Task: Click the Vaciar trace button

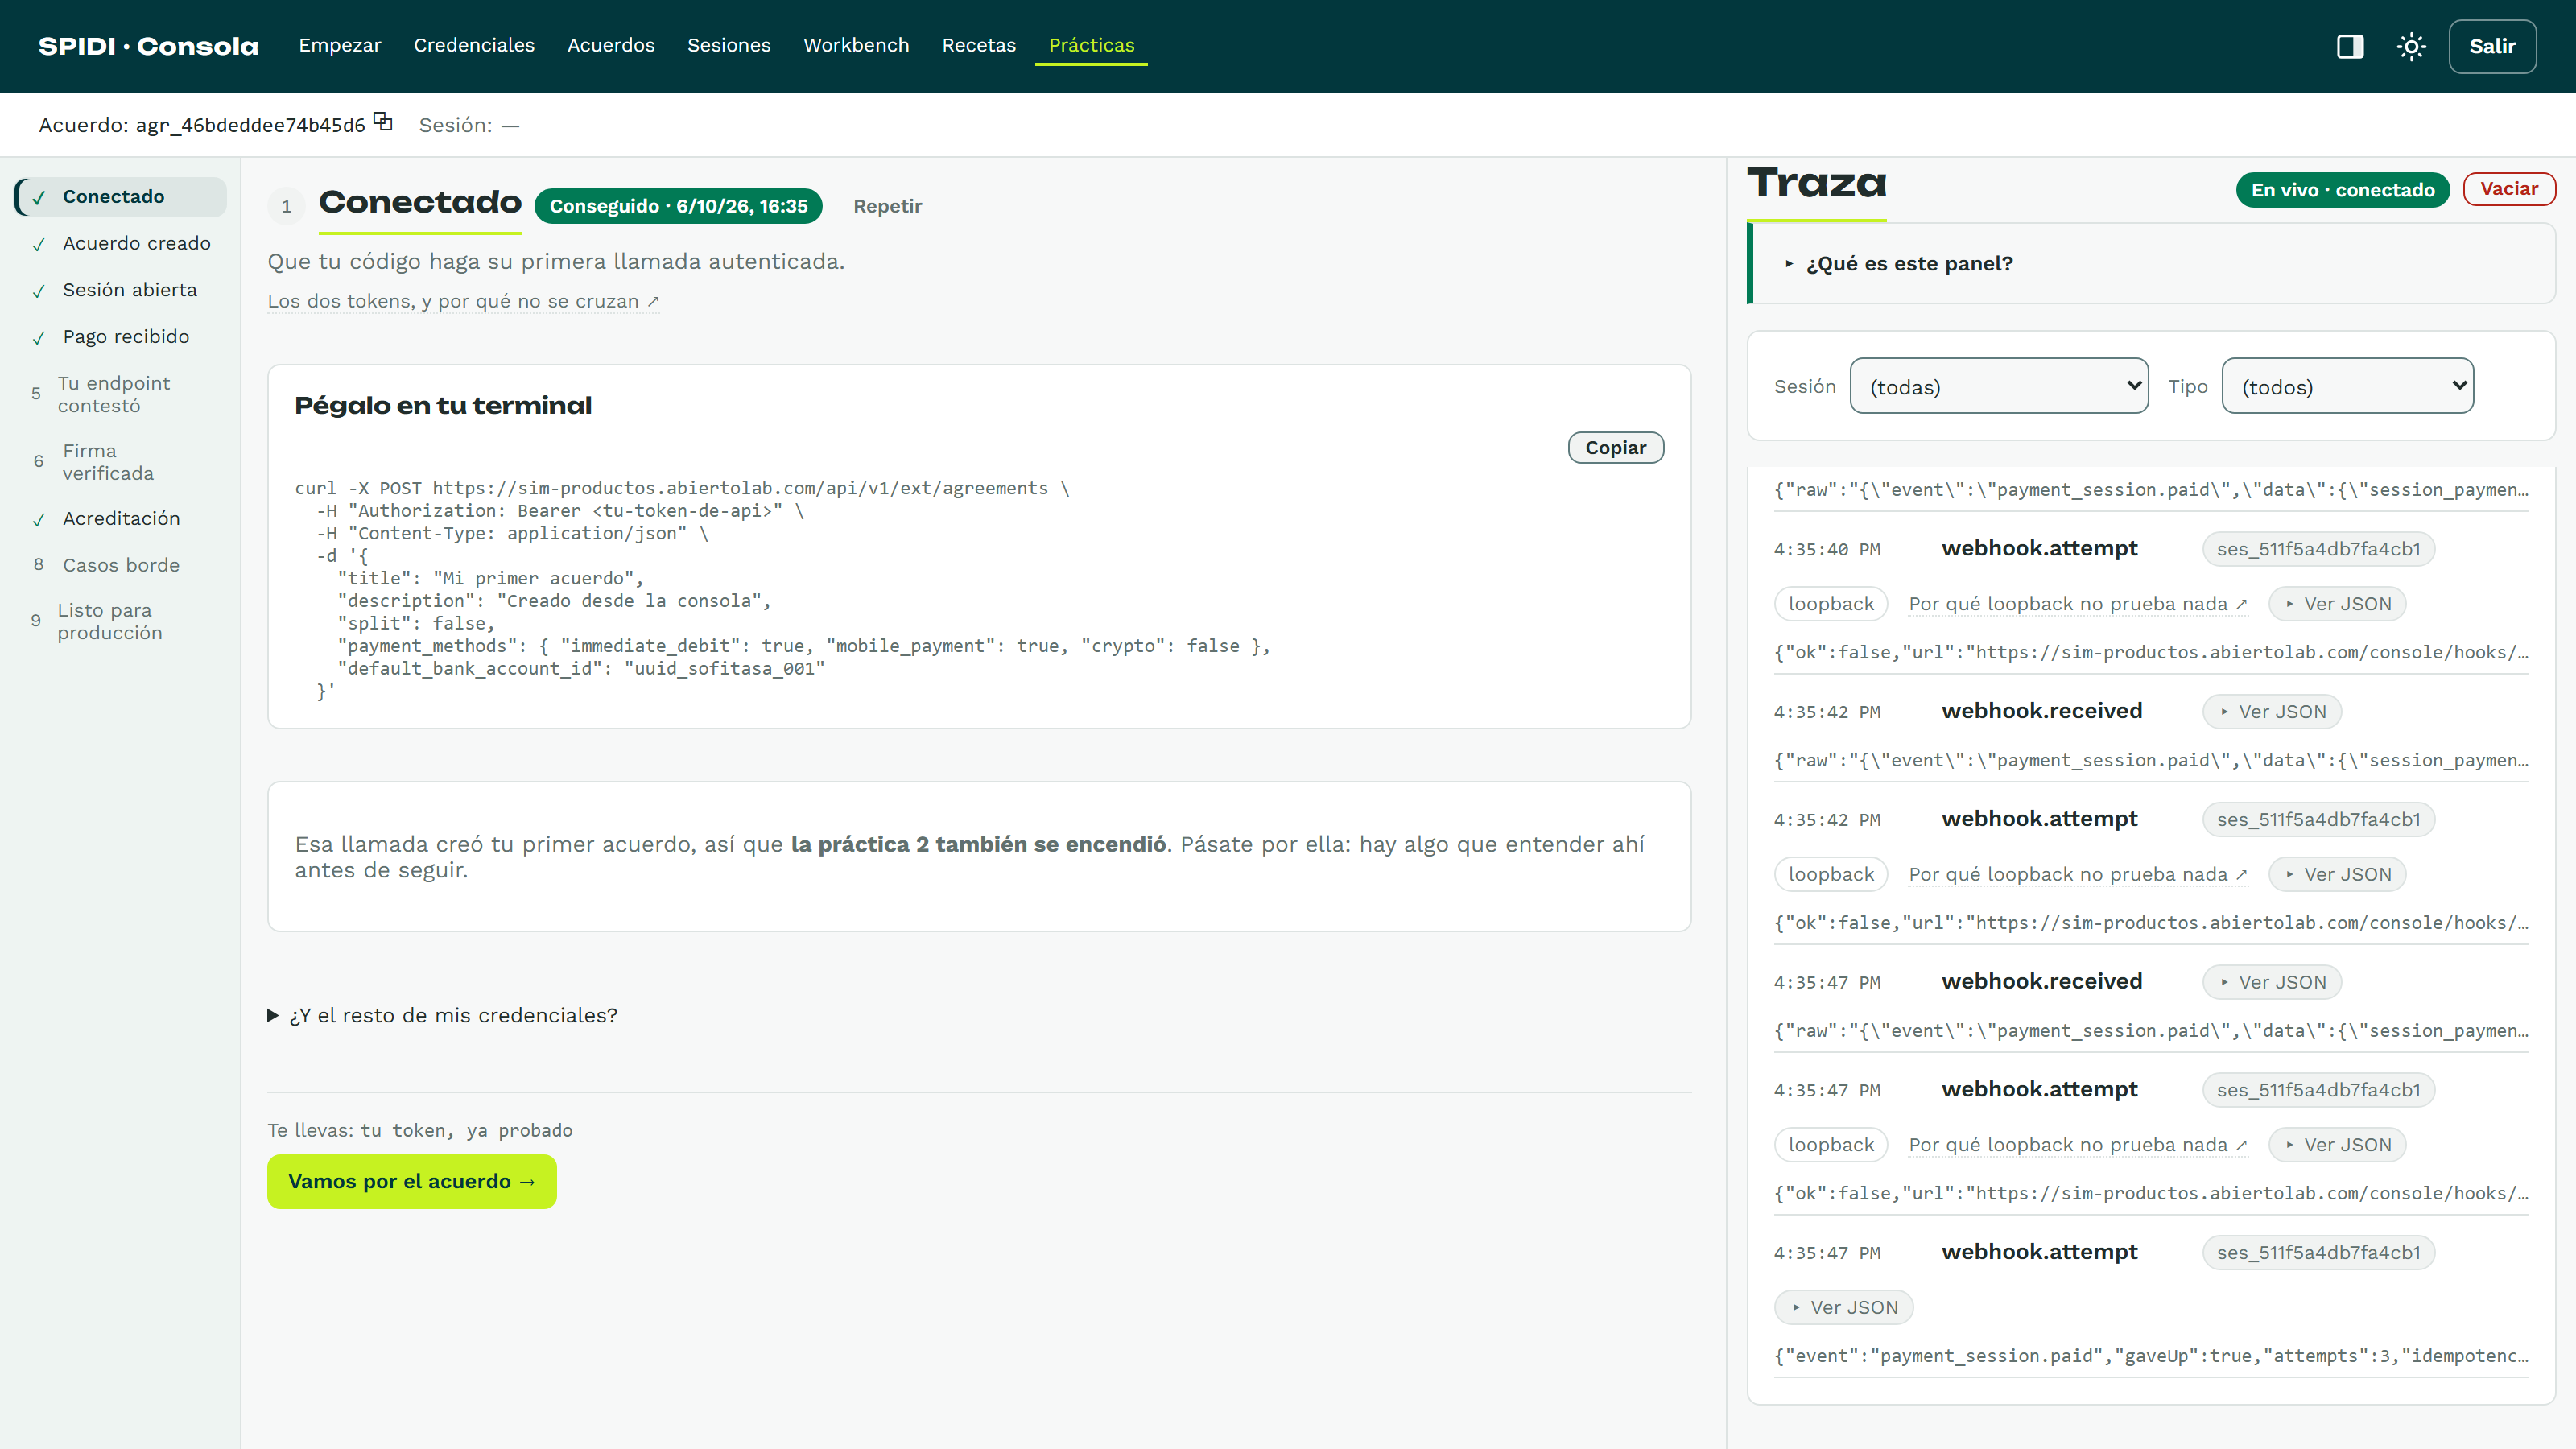Action: click(2509, 189)
